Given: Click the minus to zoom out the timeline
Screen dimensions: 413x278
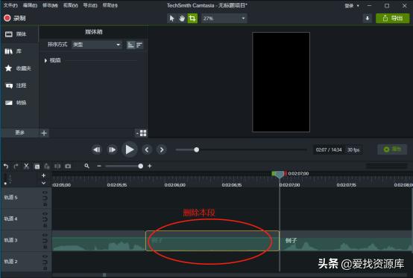Looking at the screenshot, I should pyautogui.click(x=99, y=167).
